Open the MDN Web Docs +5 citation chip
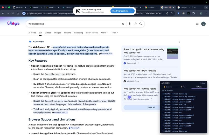 [60, 113]
